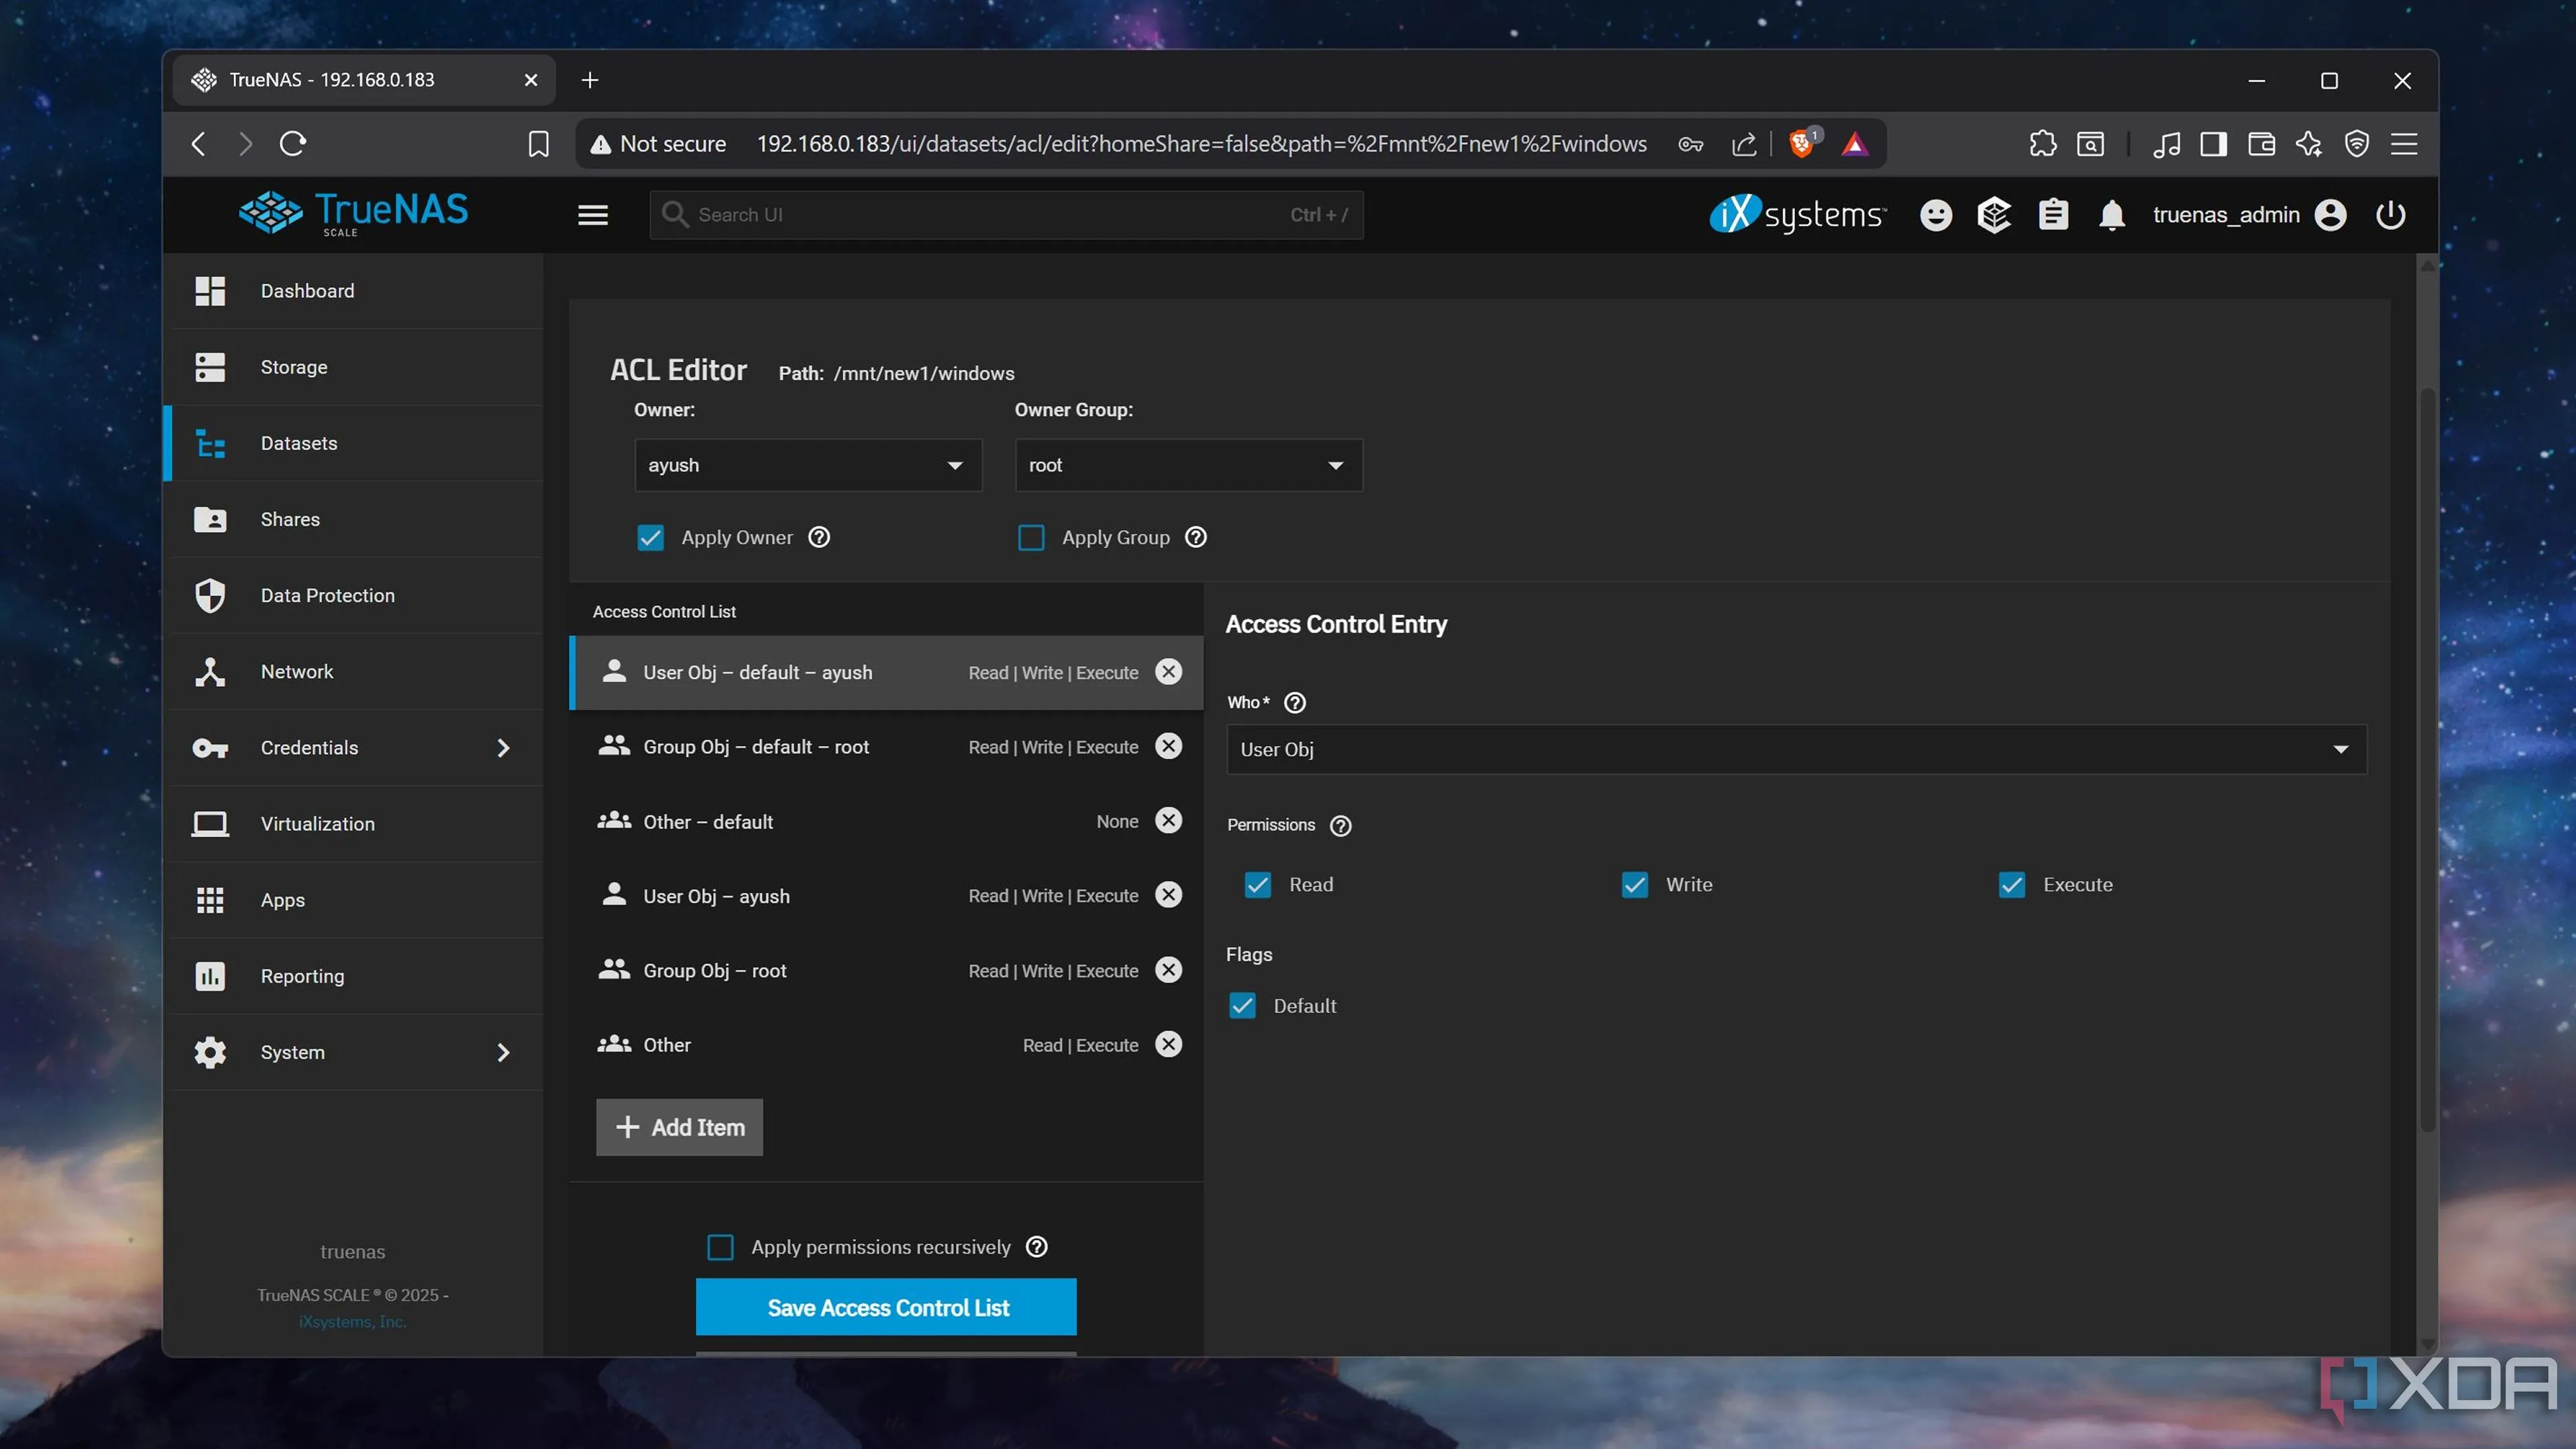Show the Apply Group help tooltip
This screenshot has height=1449, width=2576.
tap(1196, 538)
